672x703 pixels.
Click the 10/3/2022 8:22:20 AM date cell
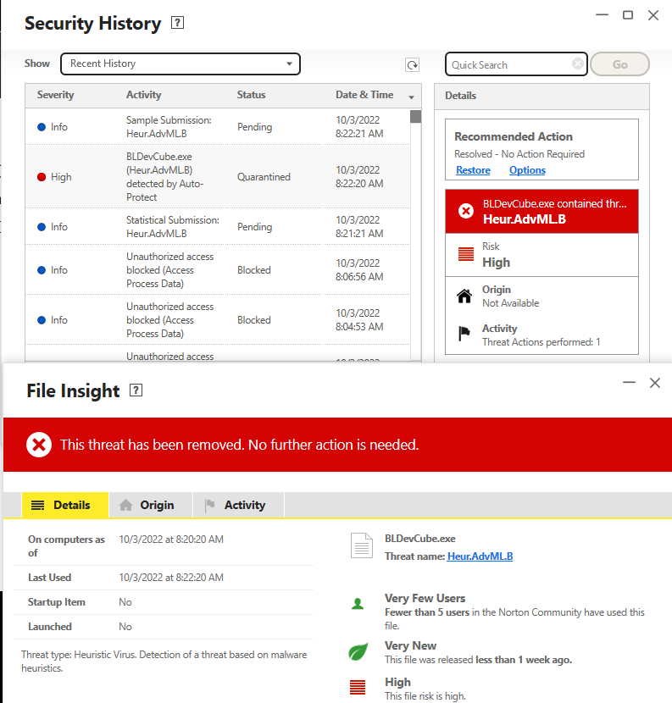click(359, 177)
